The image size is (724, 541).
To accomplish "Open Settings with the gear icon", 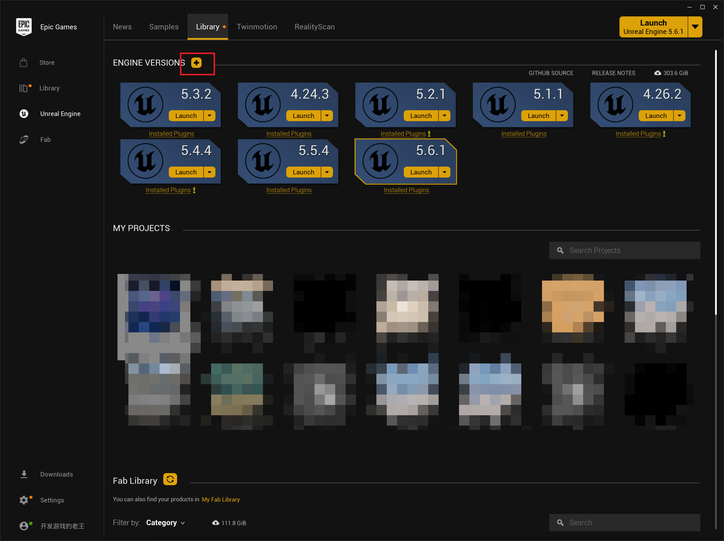I will pos(24,500).
